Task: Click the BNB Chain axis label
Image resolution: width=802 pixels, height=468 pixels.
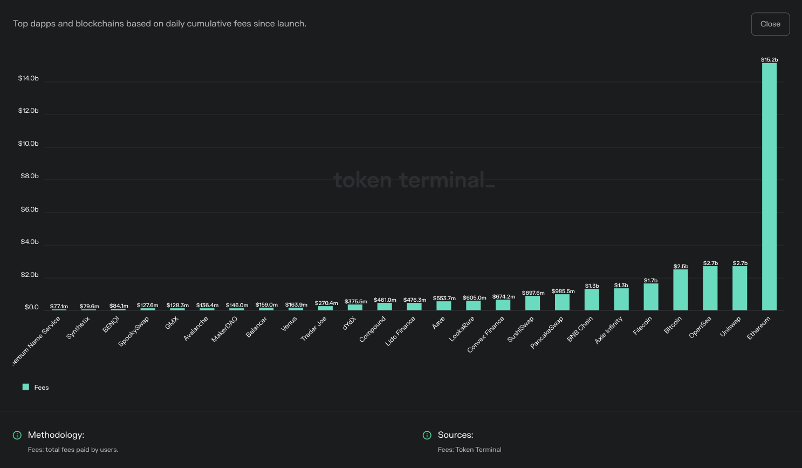Action: (579, 330)
